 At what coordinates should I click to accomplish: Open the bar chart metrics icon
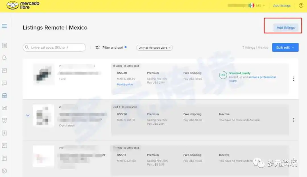click(x=4, y=108)
